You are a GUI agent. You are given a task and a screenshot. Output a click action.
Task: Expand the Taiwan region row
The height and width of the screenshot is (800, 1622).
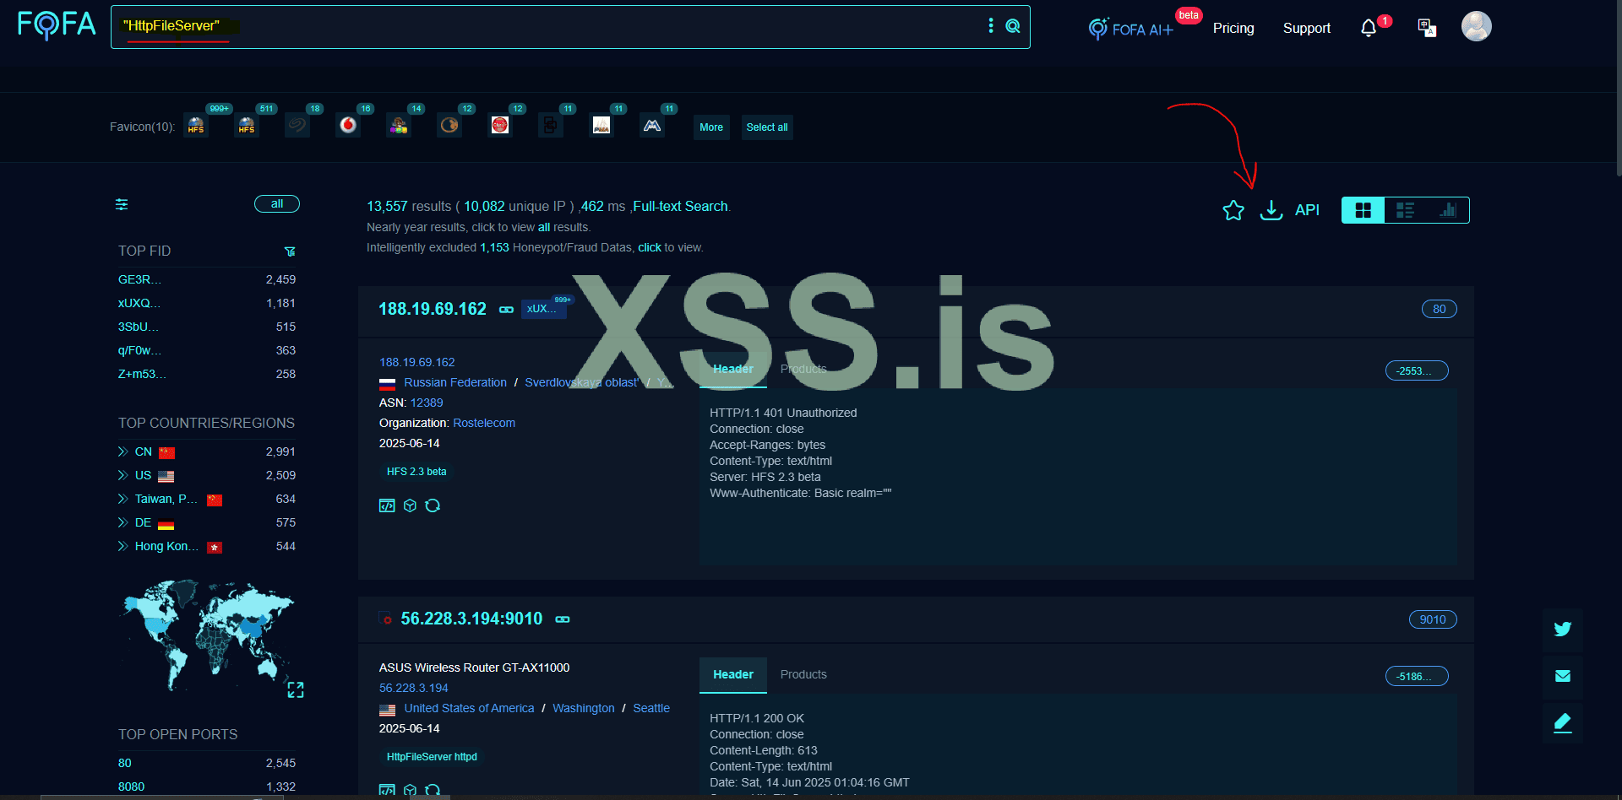point(123,499)
